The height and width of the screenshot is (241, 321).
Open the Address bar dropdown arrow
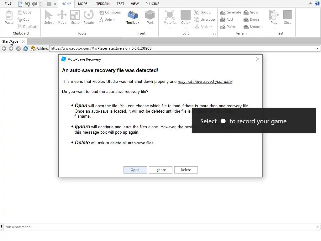click(x=318, y=49)
